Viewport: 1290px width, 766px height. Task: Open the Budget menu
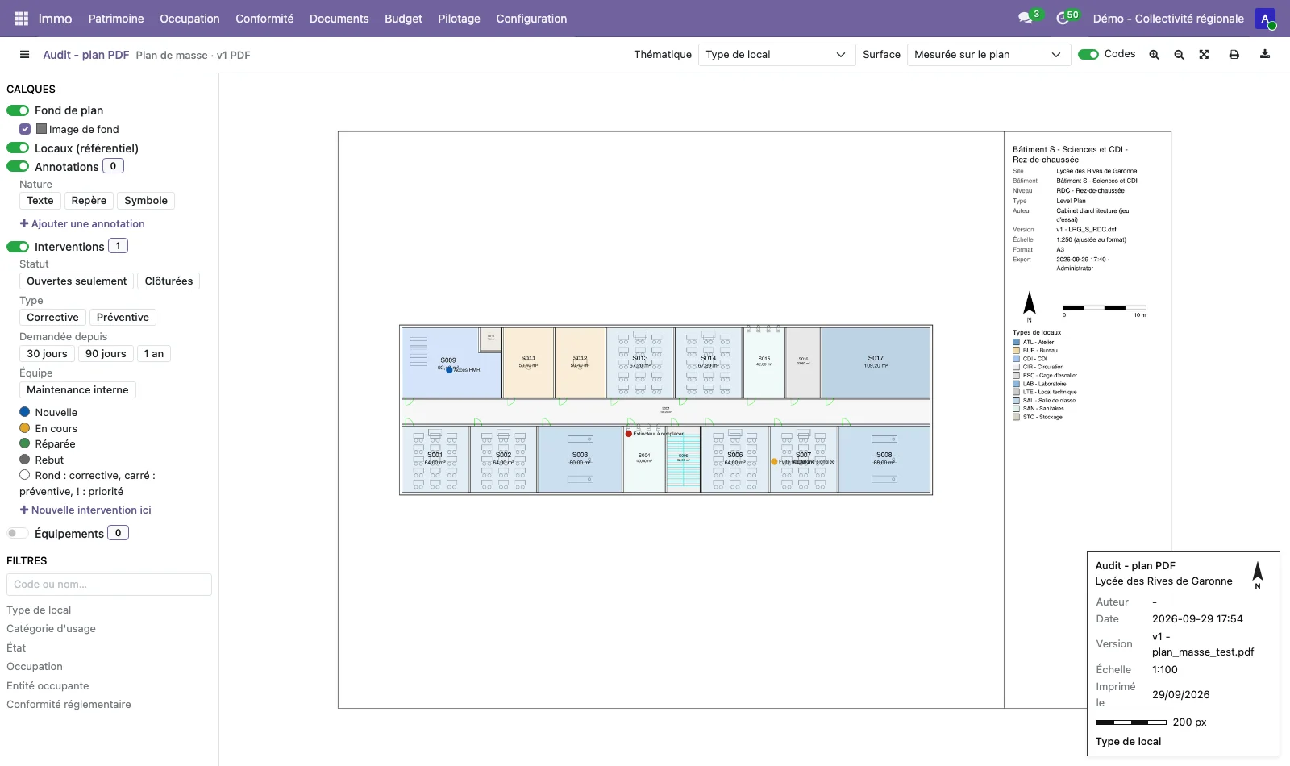coord(403,19)
